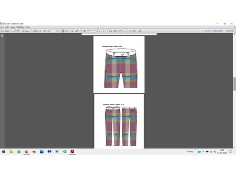Open the Tools pane
This screenshot has width=236, height=177.
click(x=207, y=31)
